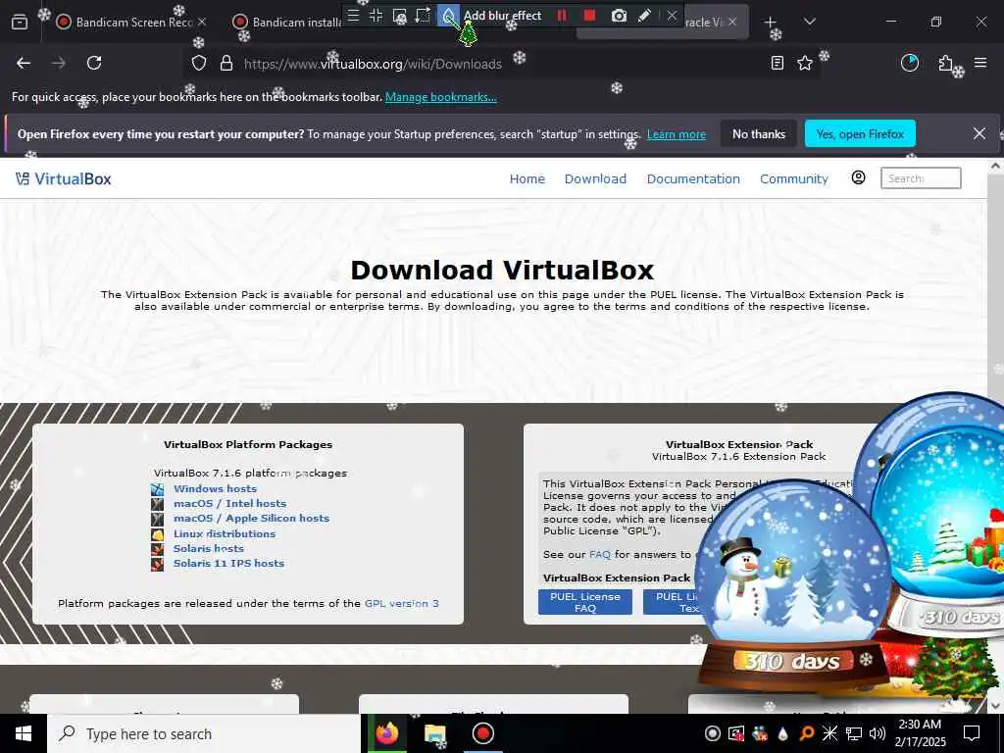Expand the list all tabs chevron
This screenshot has width=1004, height=753.
tap(809, 22)
